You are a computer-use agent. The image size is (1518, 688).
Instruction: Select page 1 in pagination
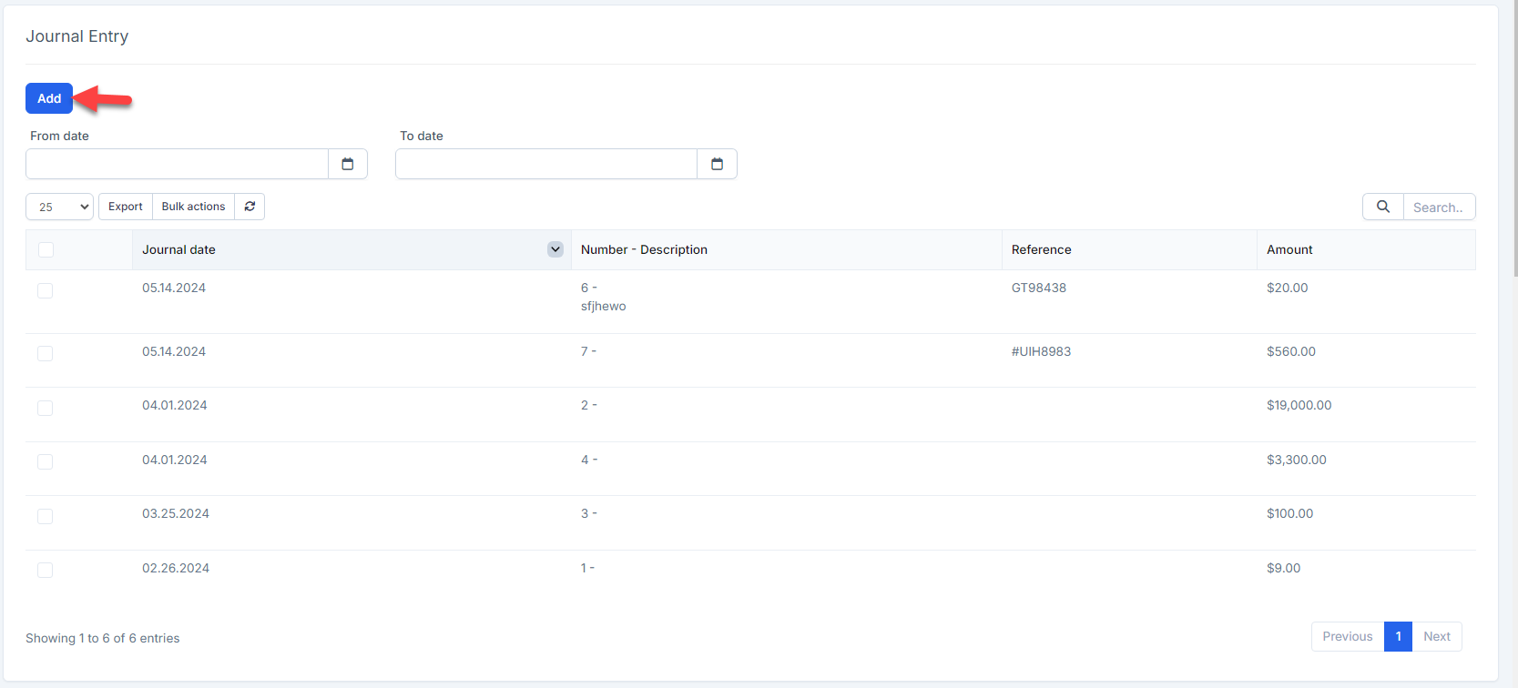tap(1398, 636)
